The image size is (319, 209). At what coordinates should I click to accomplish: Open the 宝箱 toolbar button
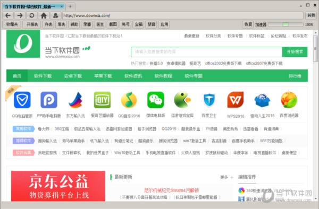tap(139, 24)
